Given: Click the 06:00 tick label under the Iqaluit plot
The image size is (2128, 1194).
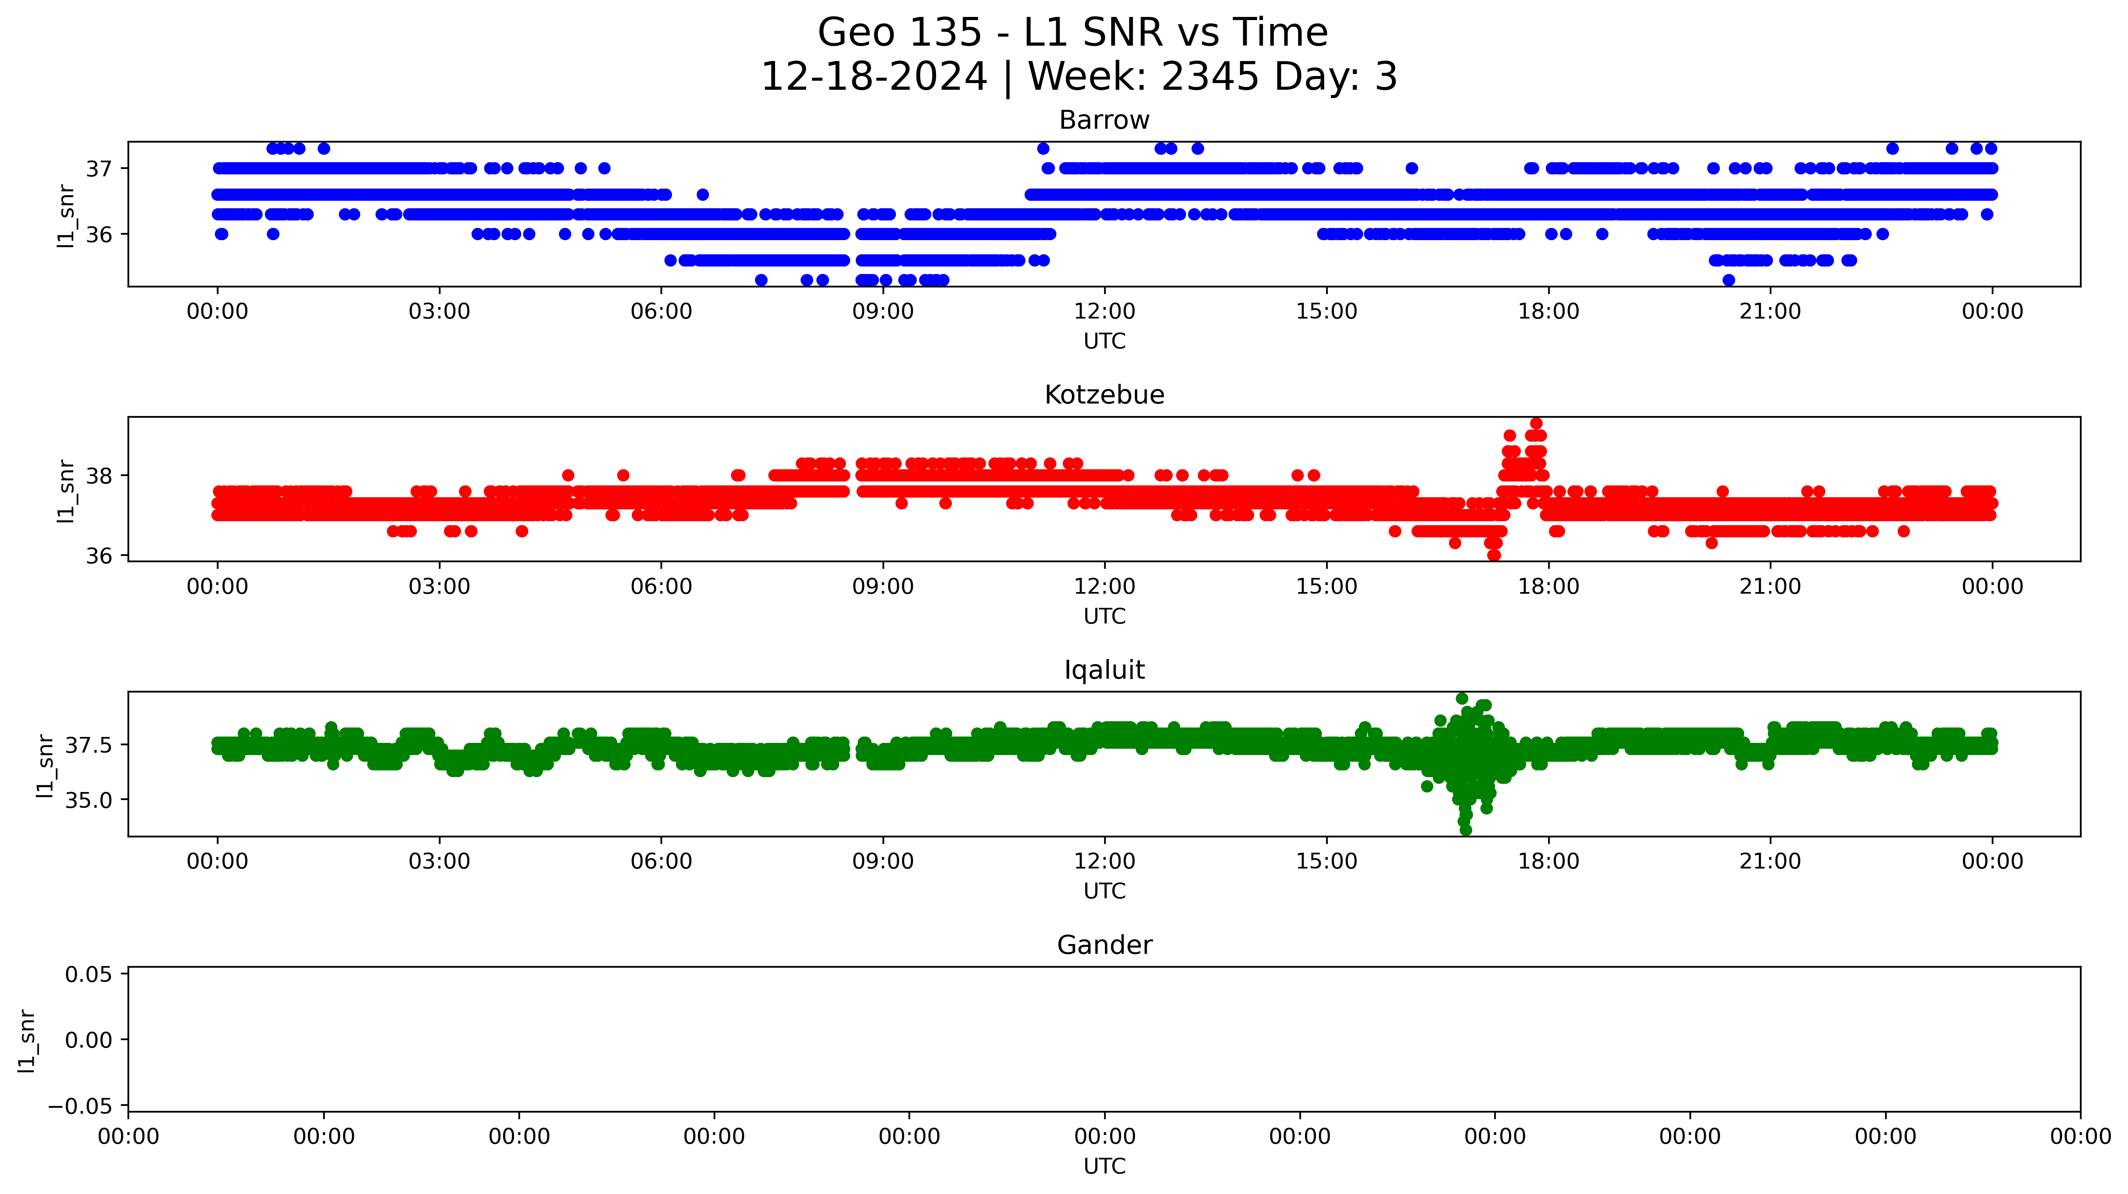Looking at the screenshot, I should [661, 862].
